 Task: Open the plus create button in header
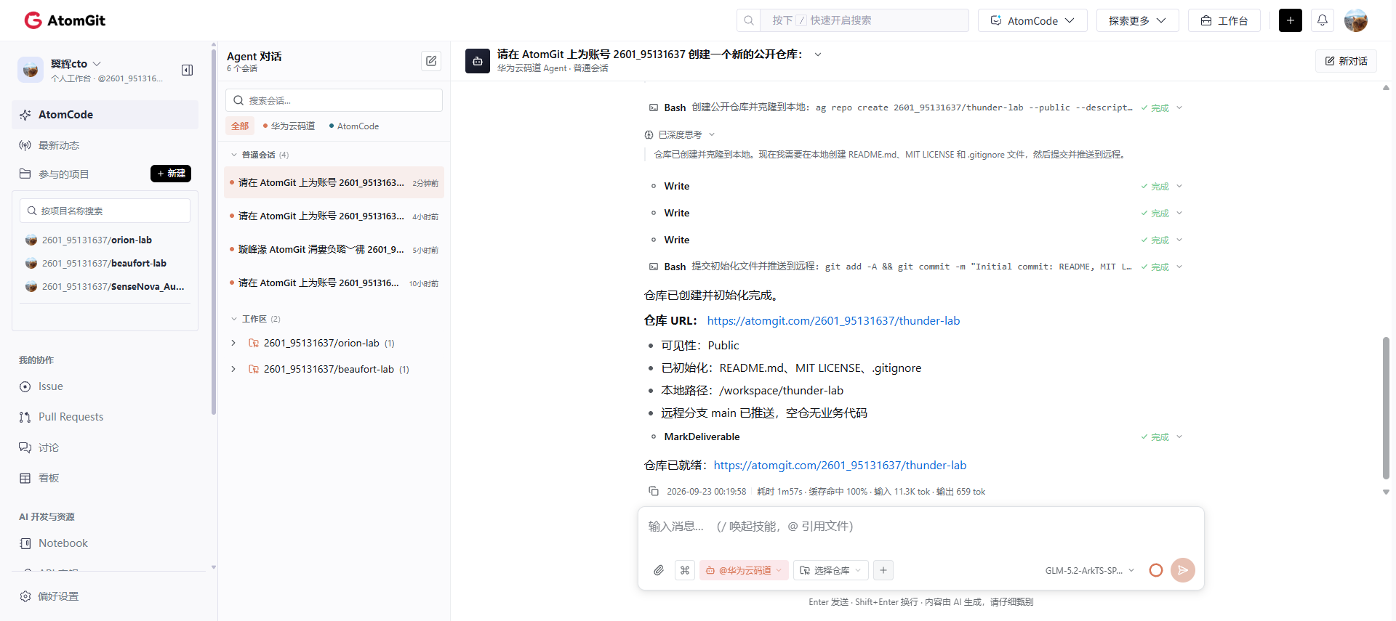(1290, 20)
